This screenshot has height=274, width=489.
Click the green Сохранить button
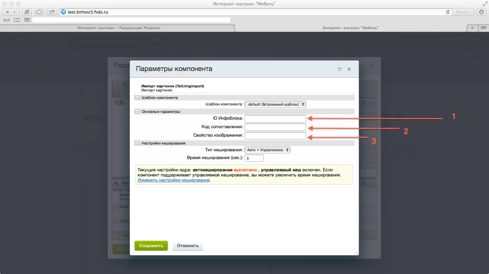pos(151,246)
